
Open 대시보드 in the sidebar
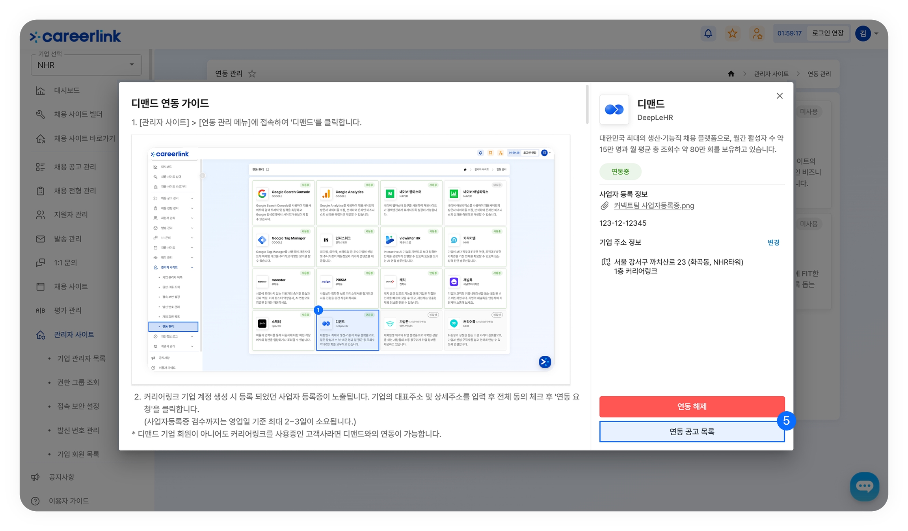pyautogui.click(x=67, y=90)
